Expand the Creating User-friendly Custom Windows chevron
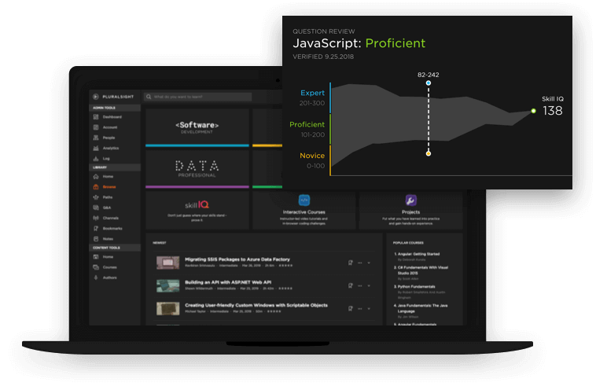 (x=369, y=308)
